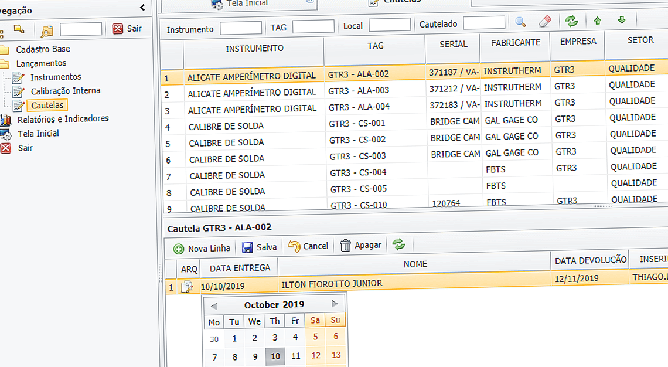Click the Salva button to save changes
This screenshot has width=668, height=367.
260,247
